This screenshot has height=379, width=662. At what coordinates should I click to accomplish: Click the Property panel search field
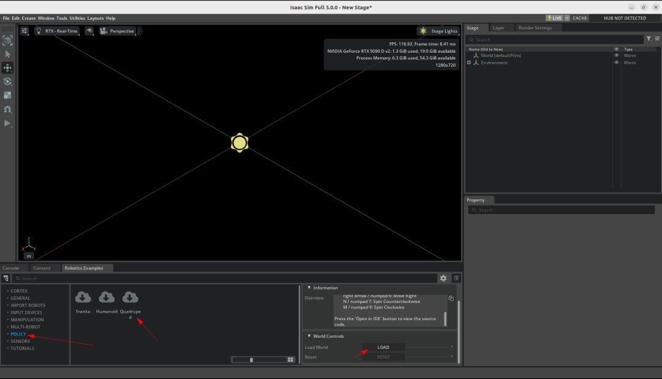(x=561, y=210)
